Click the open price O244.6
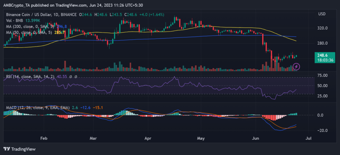 (86, 15)
